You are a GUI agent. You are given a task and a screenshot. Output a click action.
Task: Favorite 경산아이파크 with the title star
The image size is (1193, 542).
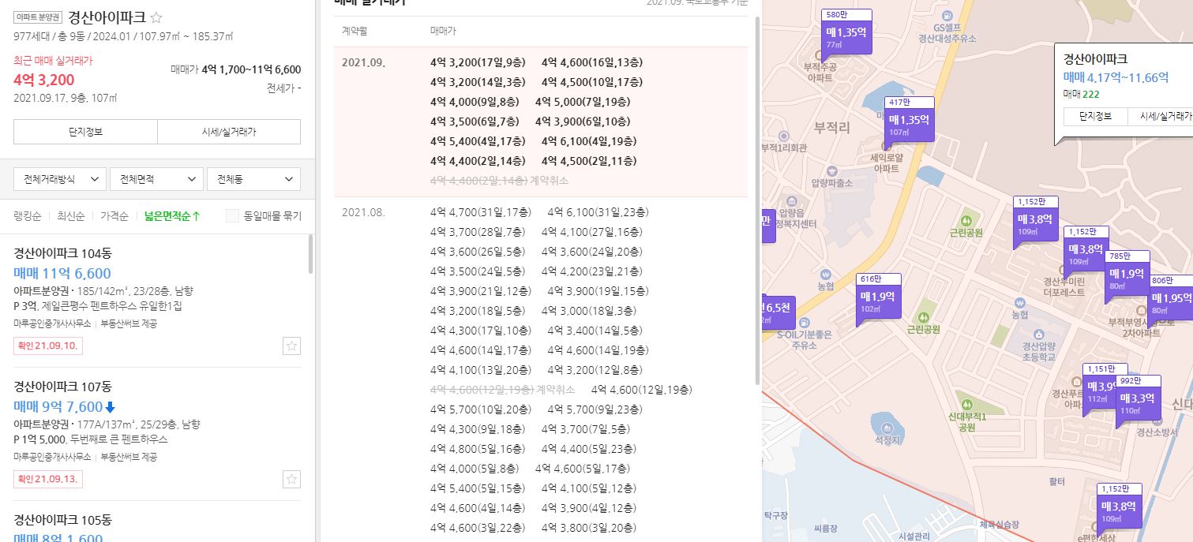(x=156, y=17)
